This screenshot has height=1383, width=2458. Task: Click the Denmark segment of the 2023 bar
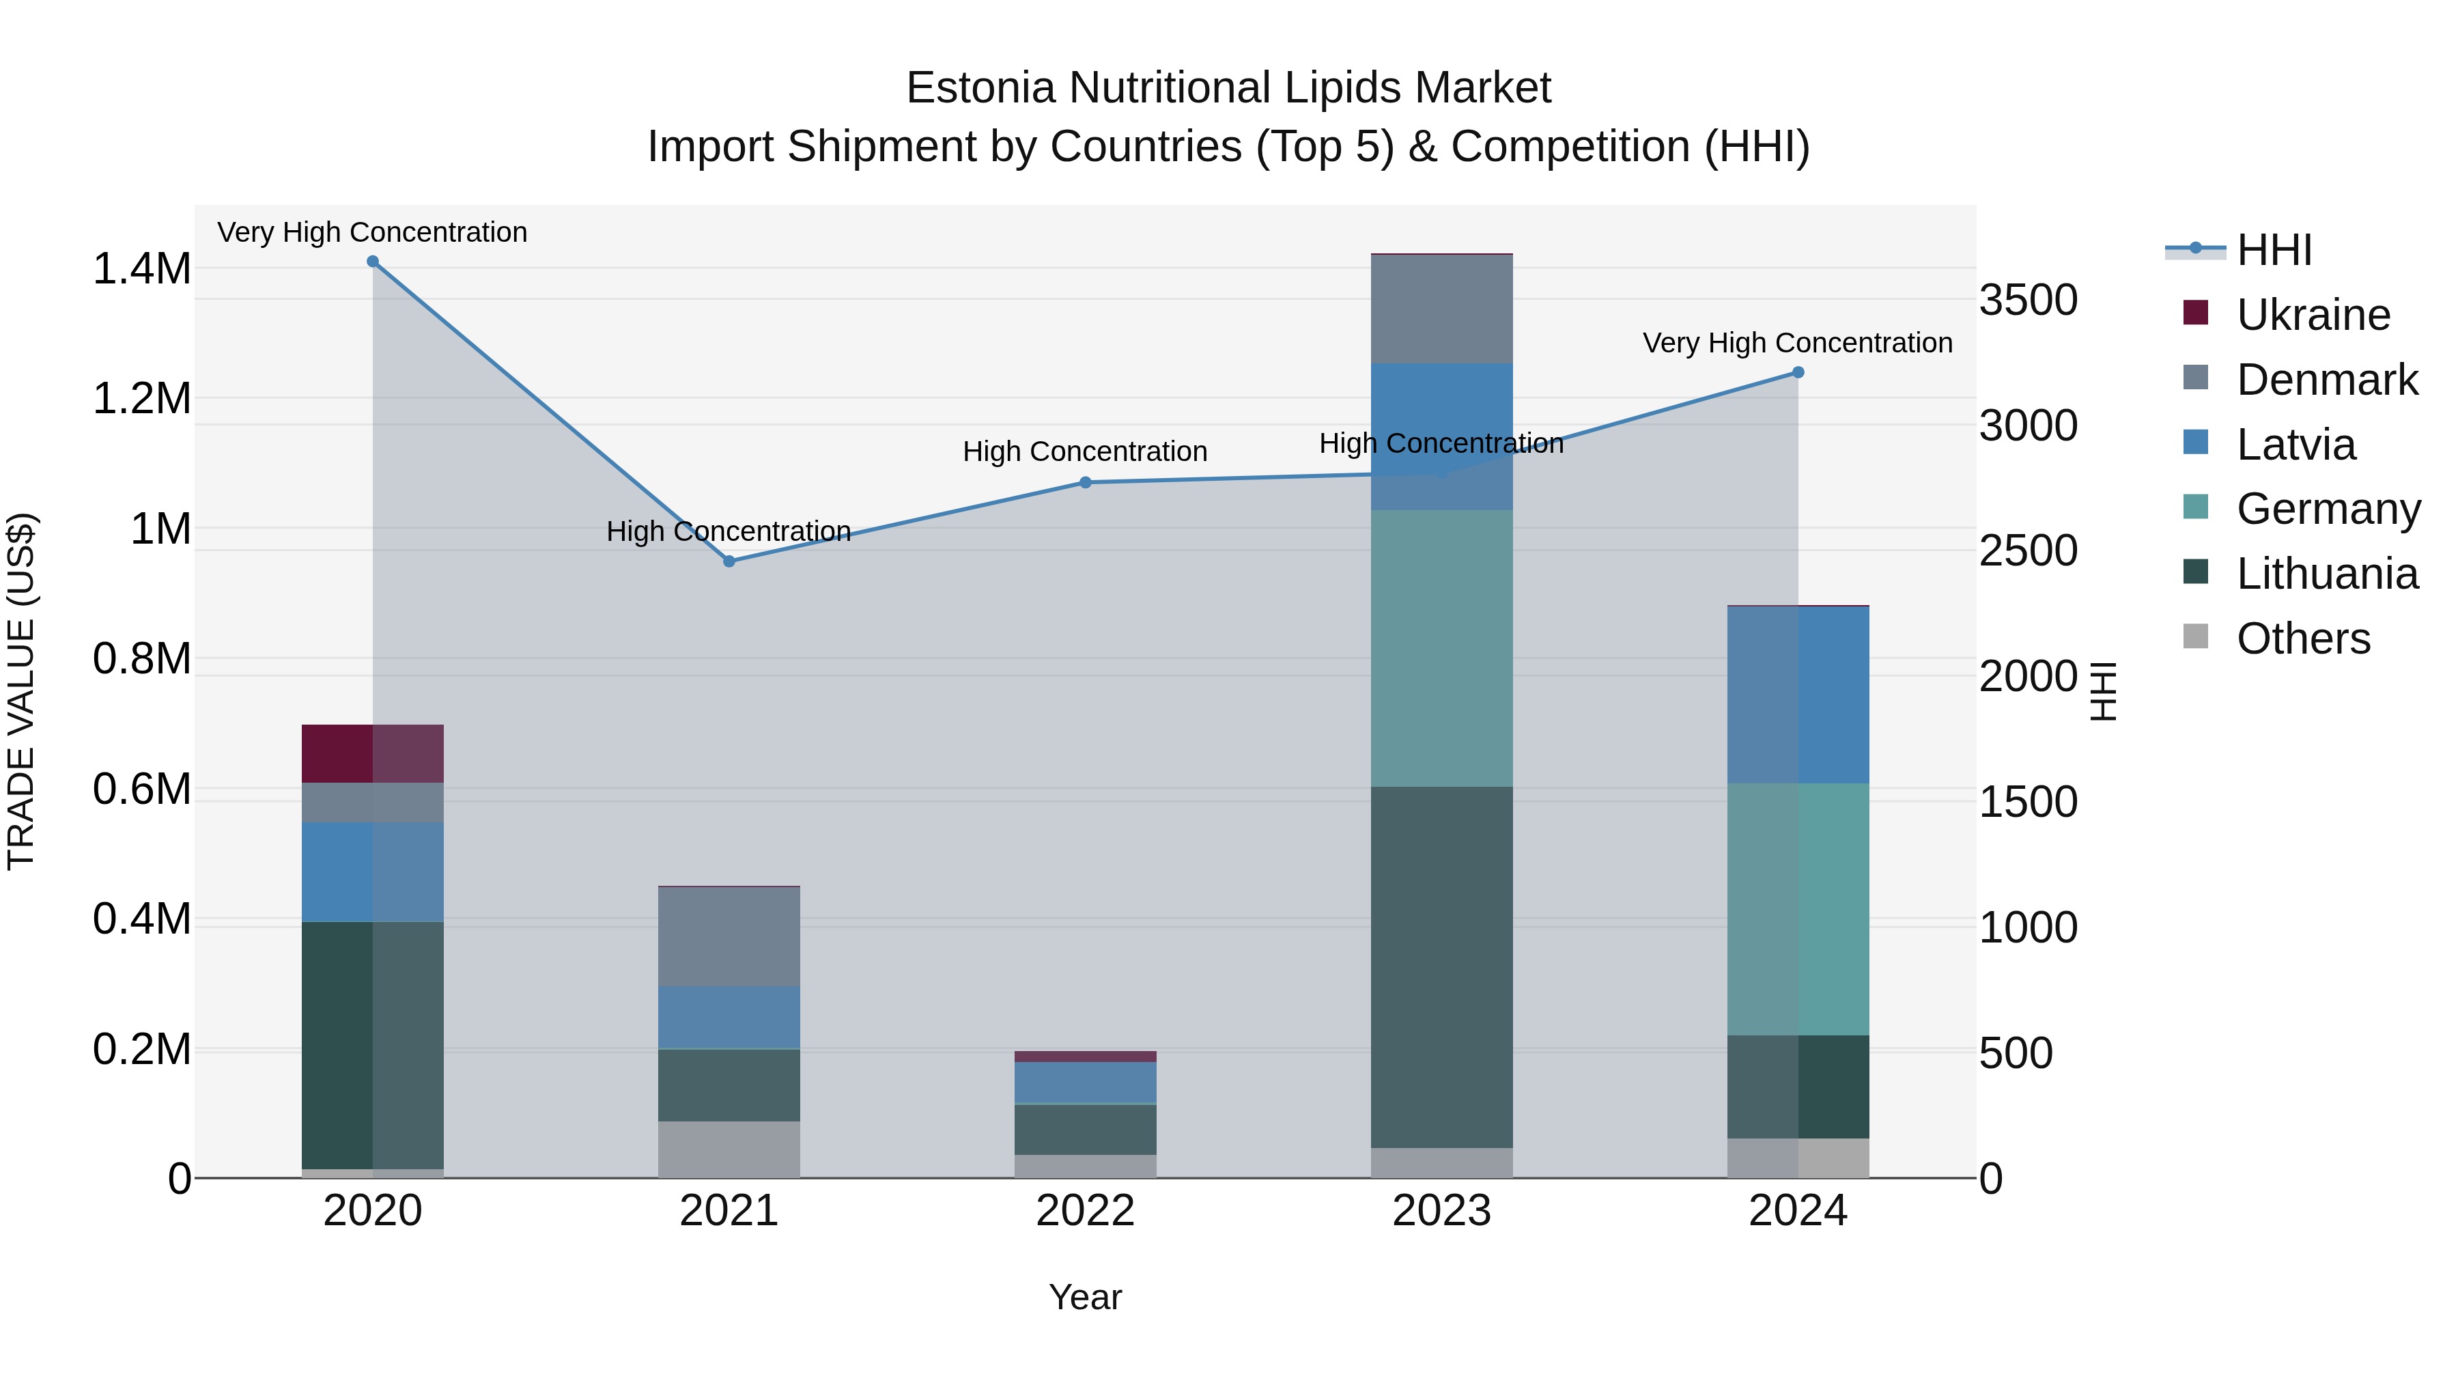(x=1442, y=309)
